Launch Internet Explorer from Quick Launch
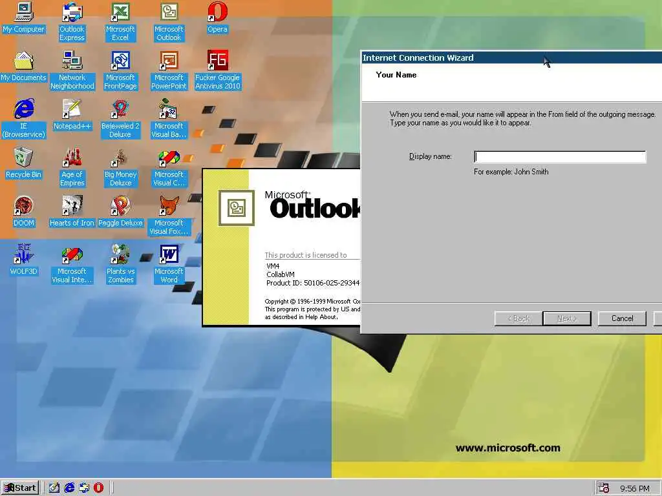The image size is (662, 496). pyautogui.click(x=69, y=488)
